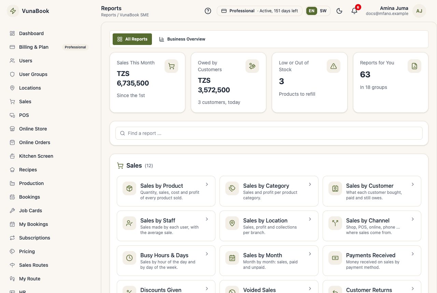Image resolution: width=437 pixels, height=293 pixels.
Task: Click the VunaBook lightning logo icon
Action: pyautogui.click(x=13, y=11)
